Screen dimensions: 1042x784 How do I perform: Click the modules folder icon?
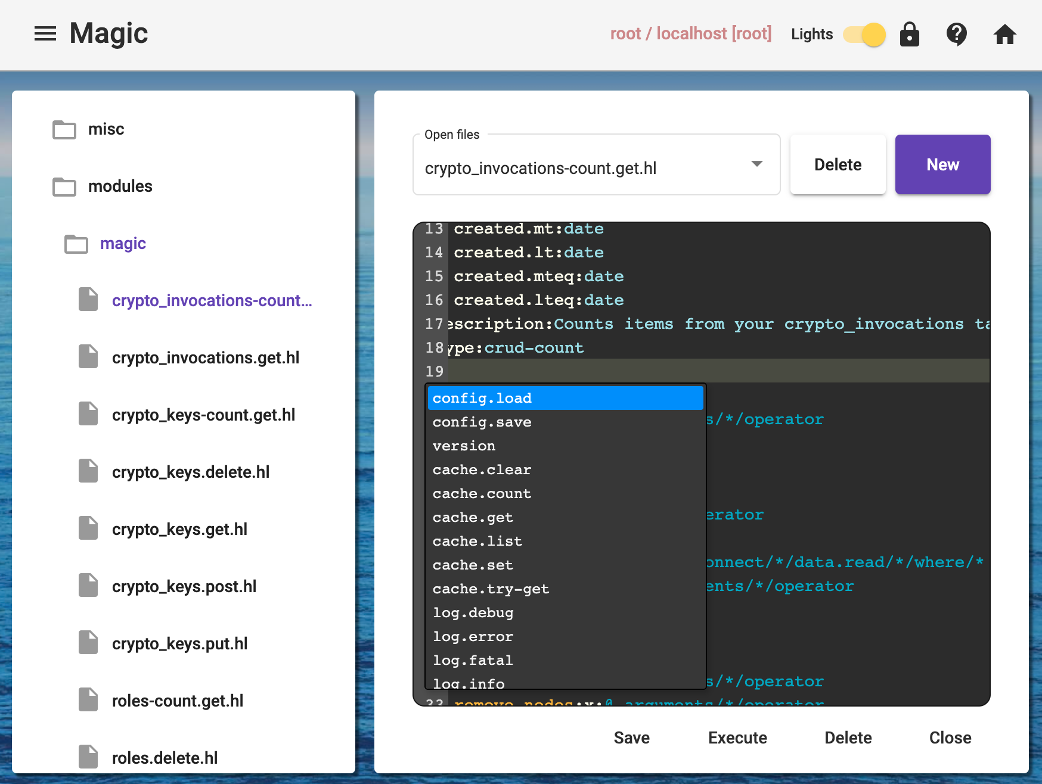click(x=64, y=186)
